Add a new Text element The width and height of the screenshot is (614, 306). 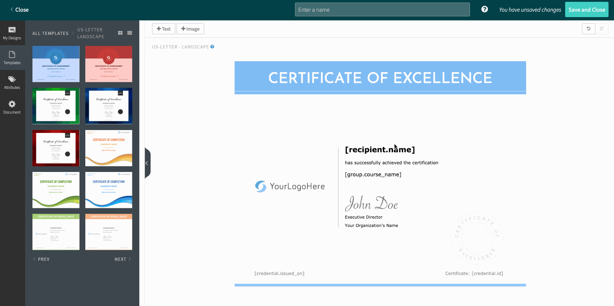163,29
